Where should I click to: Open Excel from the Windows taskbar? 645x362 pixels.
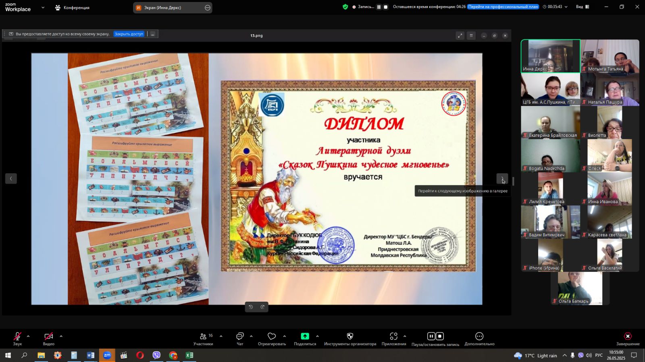point(189,355)
